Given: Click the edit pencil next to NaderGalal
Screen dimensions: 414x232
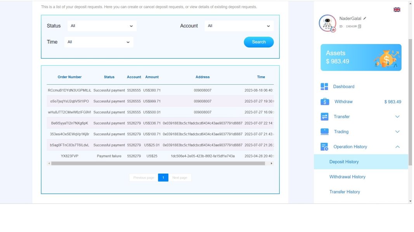Looking at the screenshot, I should tap(365, 19).
